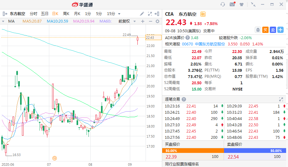The width and height of the screenshot is (288, 167).
Task: Click the margin trading 融 badge
Action: (x=203, y=14)
